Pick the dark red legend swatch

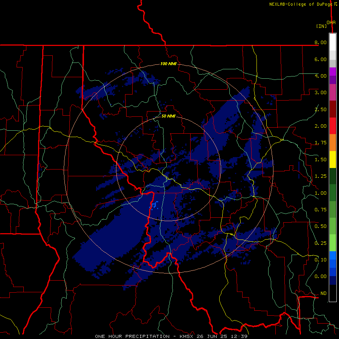pyautogui.click(x=333, y=109)
